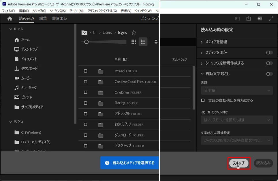Open the Creative Cloud Files folder icon
The image size is (278, 181).
[101, 82]
